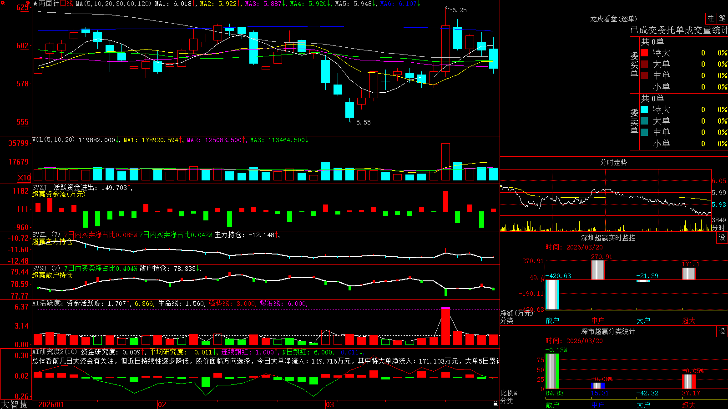Click the 日线 period label
This screenshot has width=728, height=409.
66,4
